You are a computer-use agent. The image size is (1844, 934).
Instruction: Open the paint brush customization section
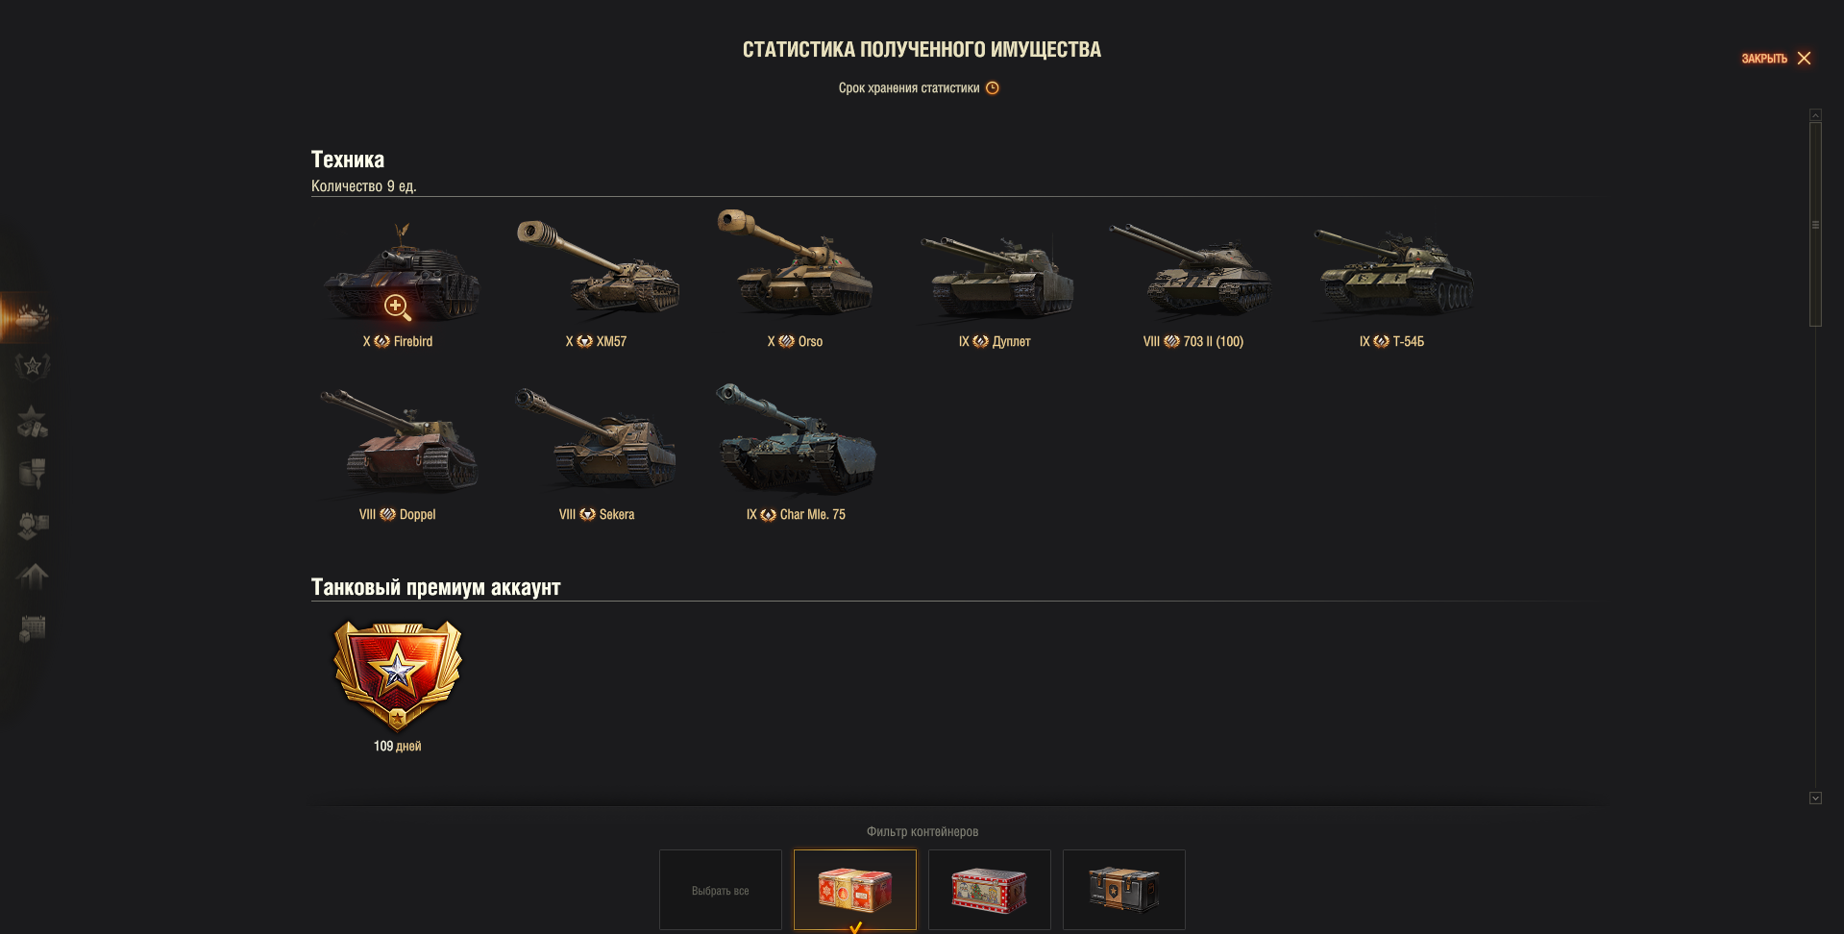[x=32, y=473]
